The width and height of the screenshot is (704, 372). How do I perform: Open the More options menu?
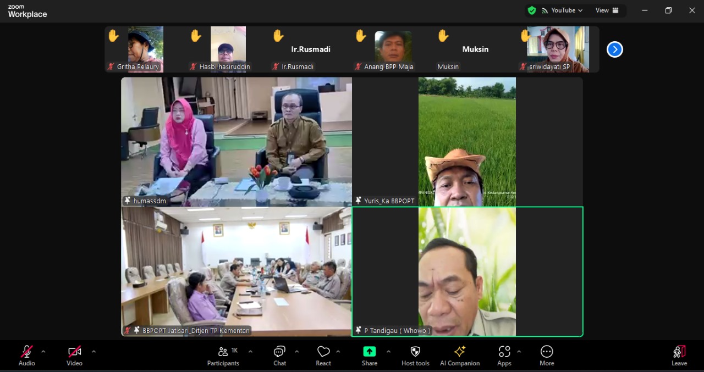coord(547,355)
